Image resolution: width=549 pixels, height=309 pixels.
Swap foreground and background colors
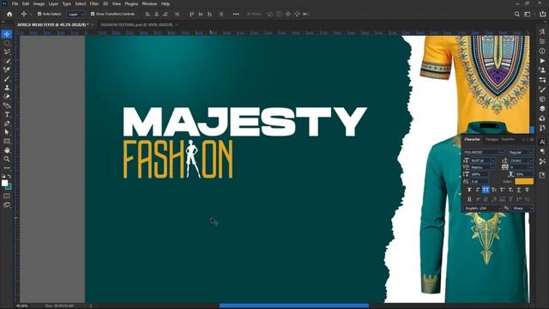pyautogui.click(x=9, y=176)
